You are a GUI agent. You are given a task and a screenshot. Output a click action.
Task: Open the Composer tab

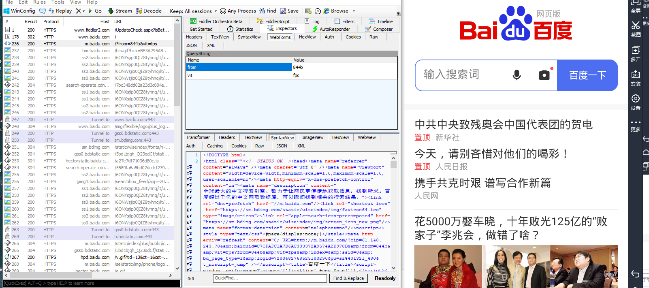[379, 29]
